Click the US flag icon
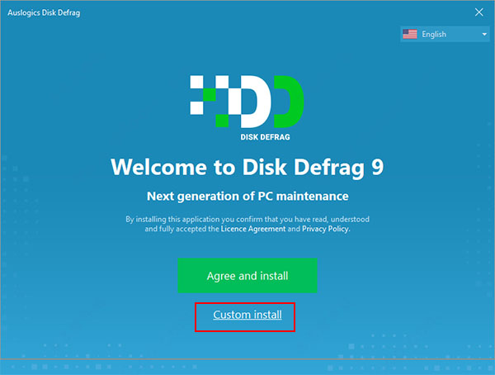Screen dimensions: 495x375 (410, 34)
